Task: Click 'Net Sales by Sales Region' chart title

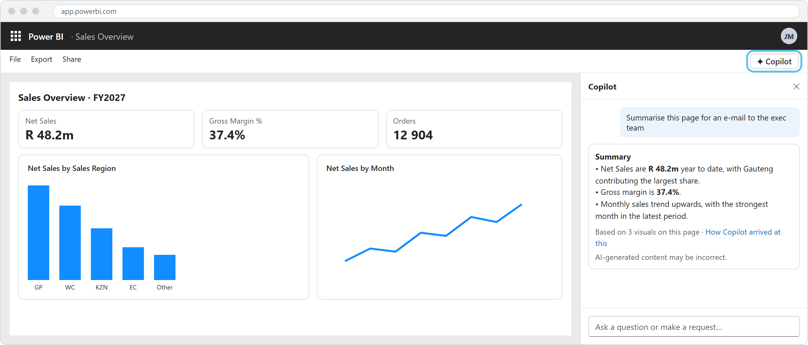Action: 72,168
